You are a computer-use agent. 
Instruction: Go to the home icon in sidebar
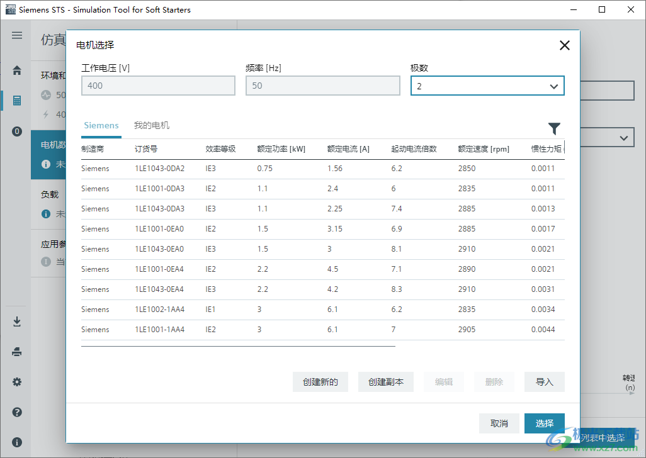click(17, 70)
